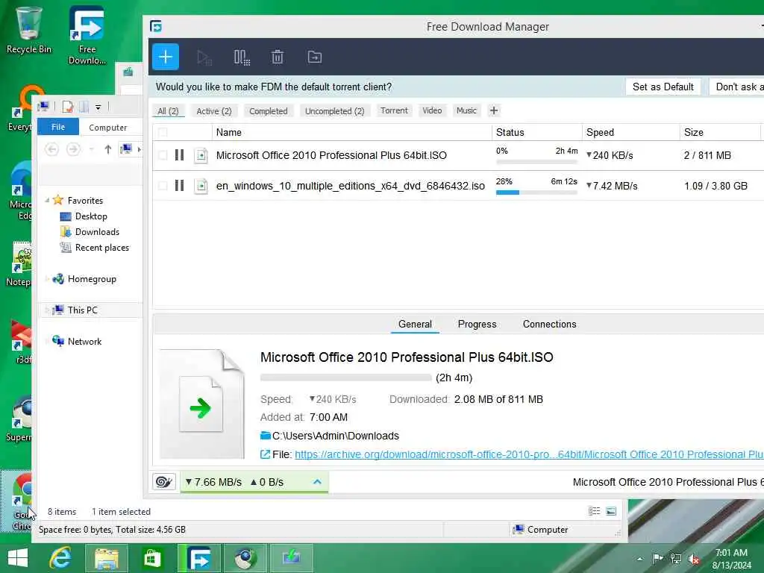The image size is (764, 573).
Task: Open the archive.org file link
Action: pyautogui.click(x=529, y=454)
